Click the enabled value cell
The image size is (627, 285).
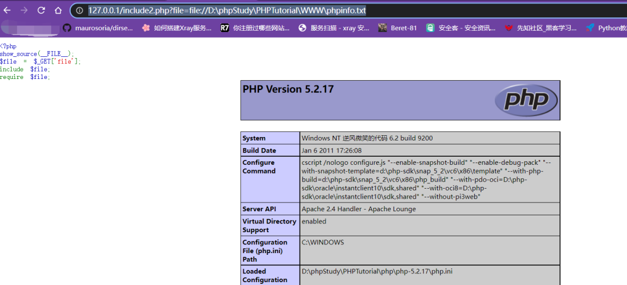coord(314,222)
